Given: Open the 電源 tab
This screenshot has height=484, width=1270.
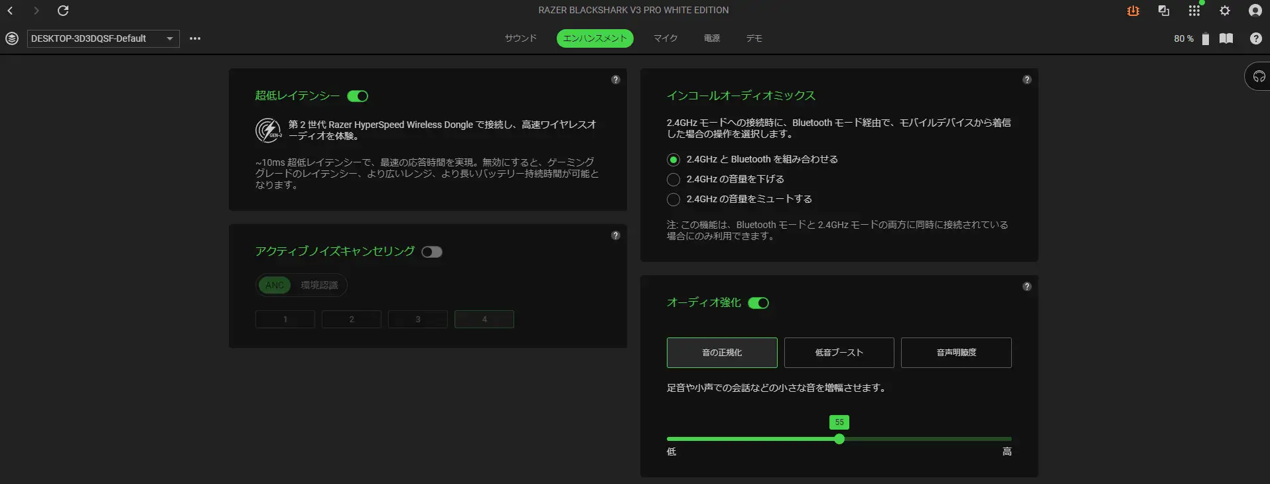Looking at the screenshot, I should [712, 38].
